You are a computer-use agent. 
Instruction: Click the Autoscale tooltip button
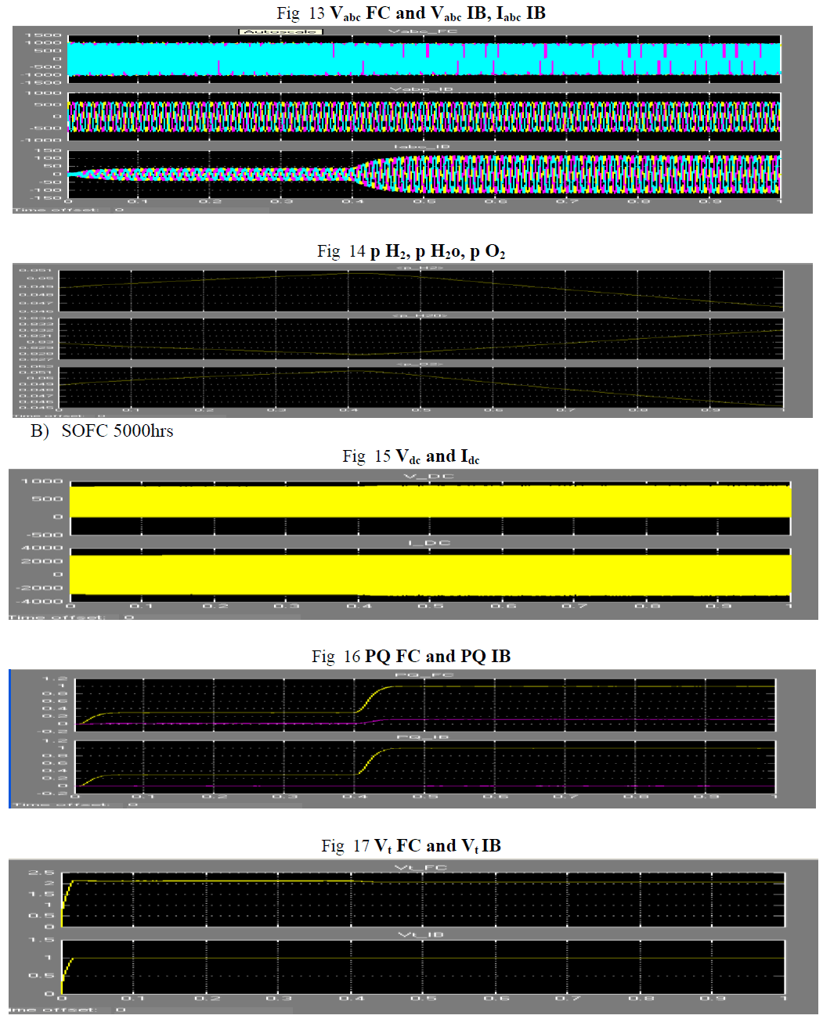click(280, 32)
